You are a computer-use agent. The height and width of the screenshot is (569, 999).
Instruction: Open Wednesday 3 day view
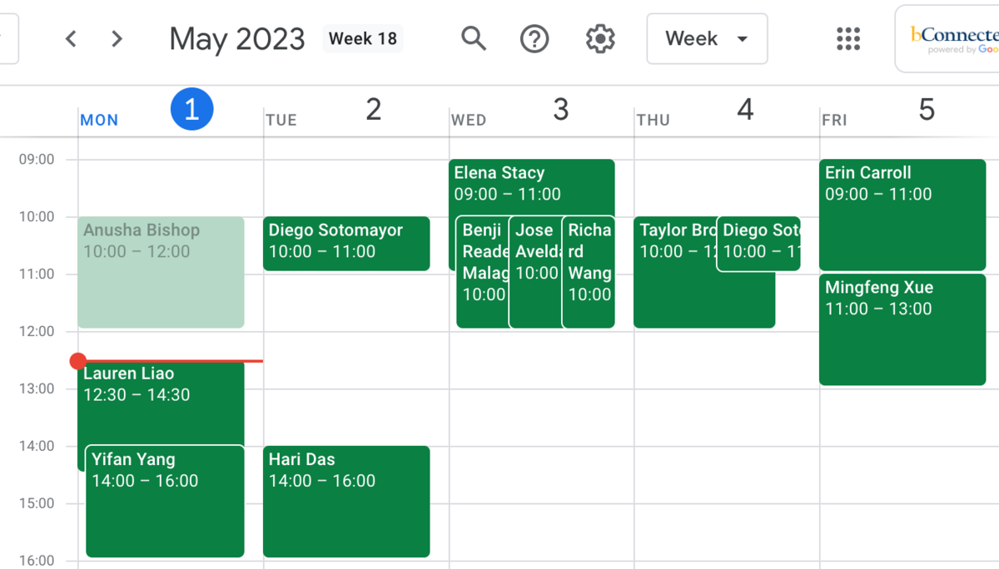[x=560, y=109]
